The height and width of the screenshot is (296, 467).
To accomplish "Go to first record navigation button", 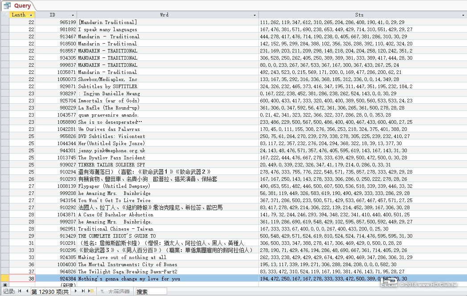I will click(x=20, y=291).
